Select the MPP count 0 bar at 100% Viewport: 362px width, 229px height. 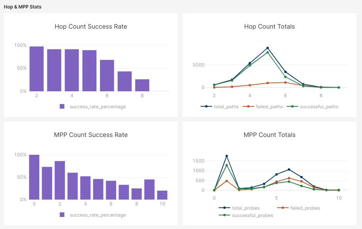pyautogui.click(x=34, y=177)
